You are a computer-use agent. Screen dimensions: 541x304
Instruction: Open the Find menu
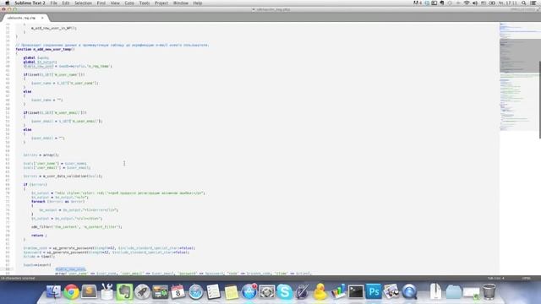[101, 3]
